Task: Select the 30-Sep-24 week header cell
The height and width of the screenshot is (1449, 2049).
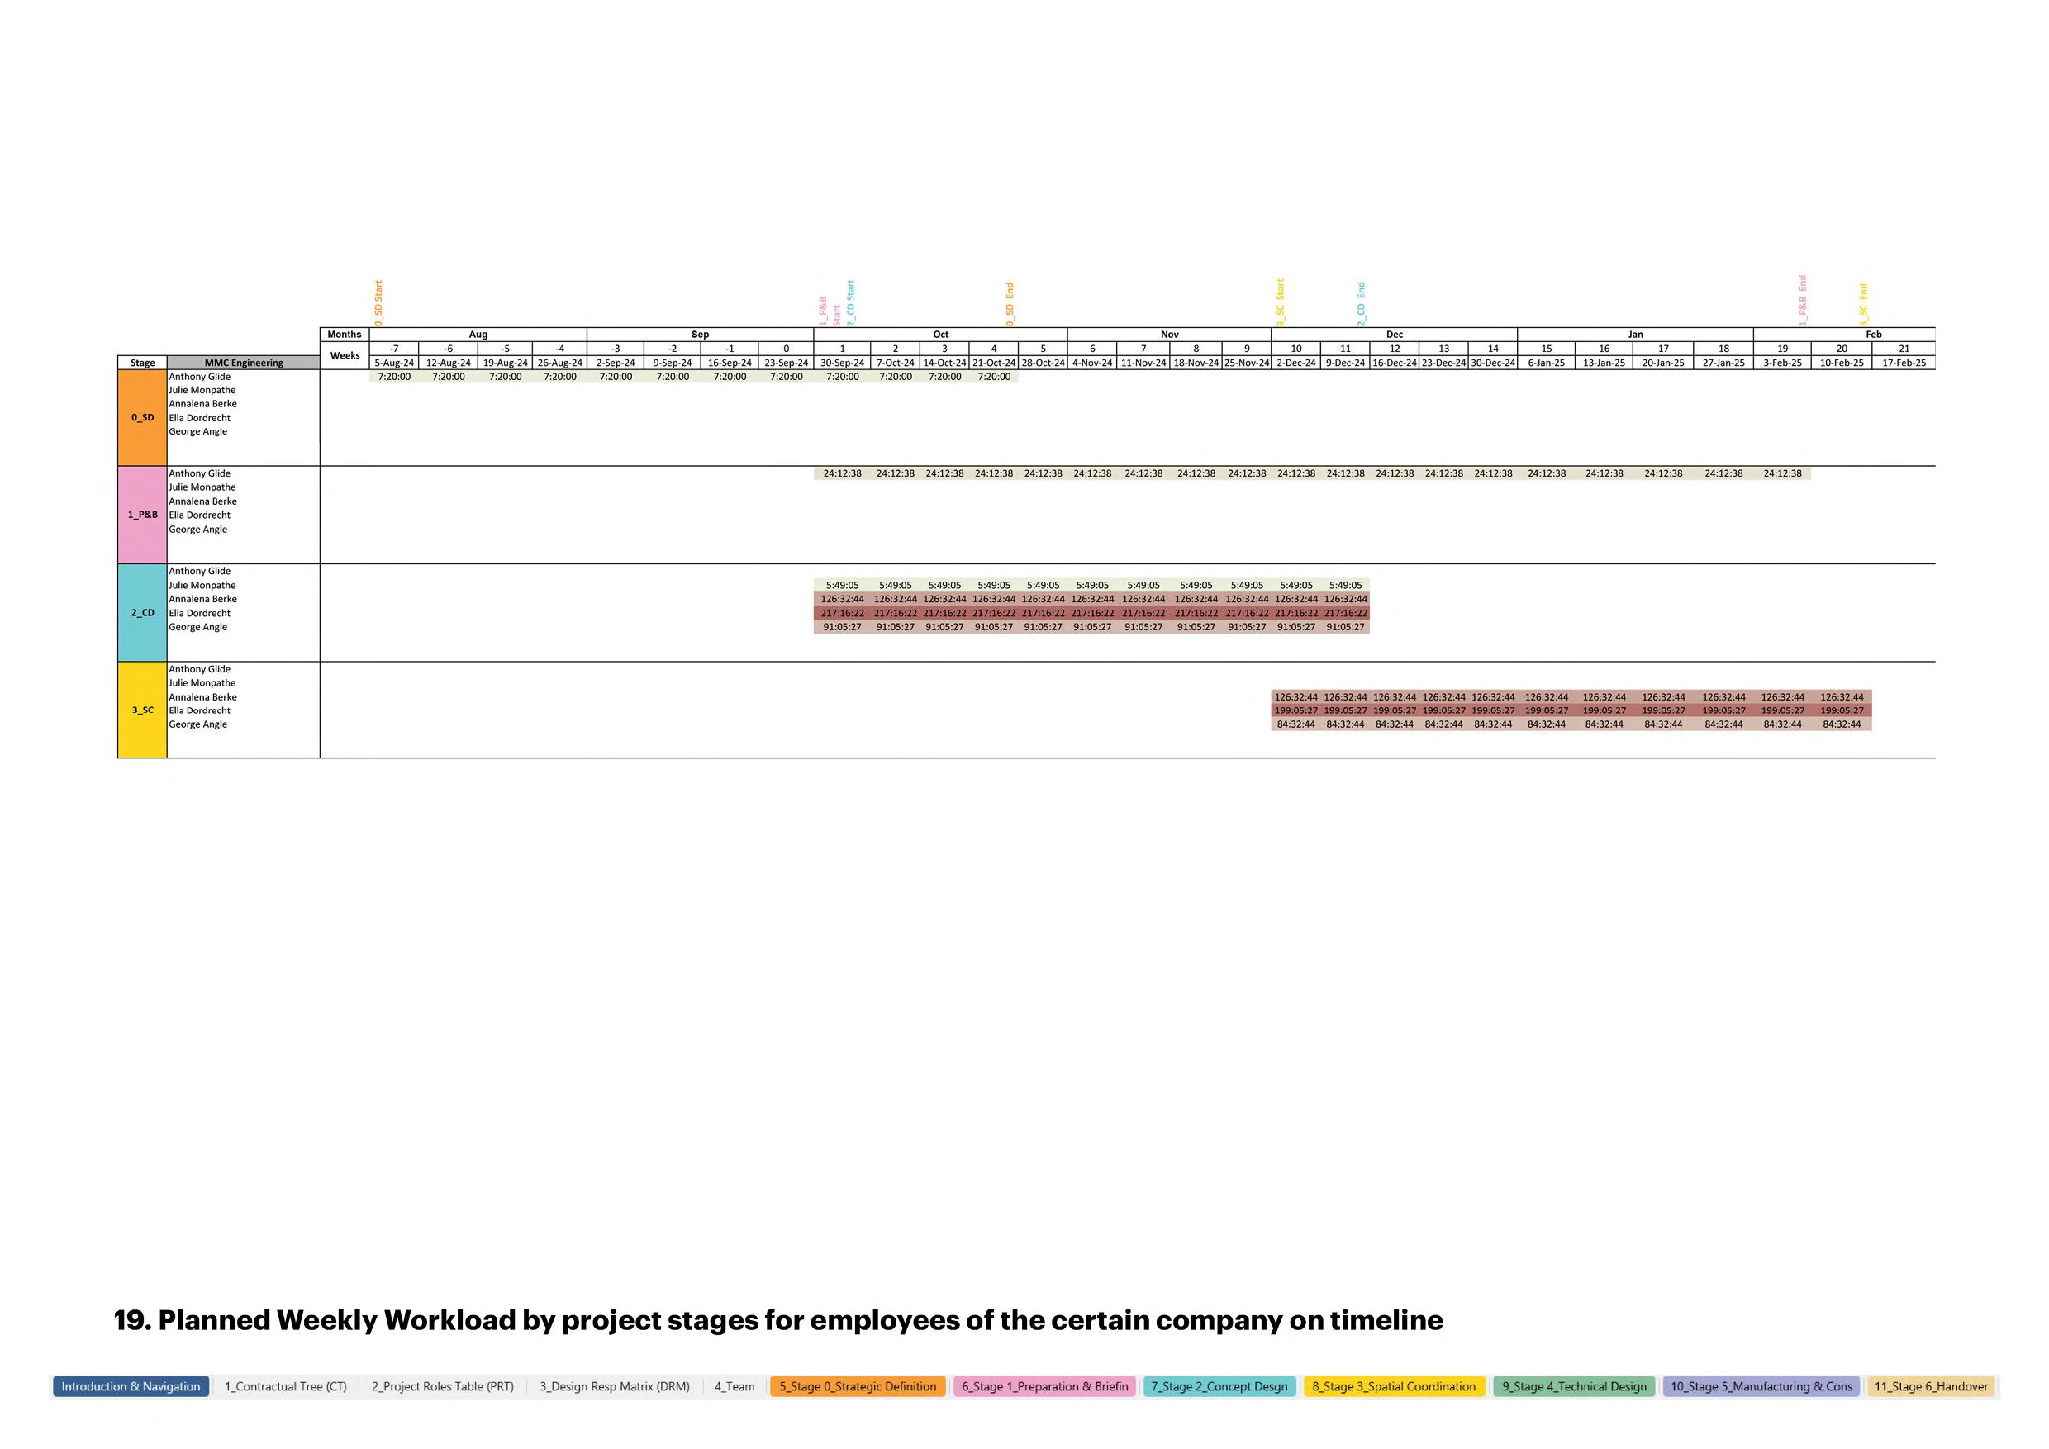Action: (842, 363)
